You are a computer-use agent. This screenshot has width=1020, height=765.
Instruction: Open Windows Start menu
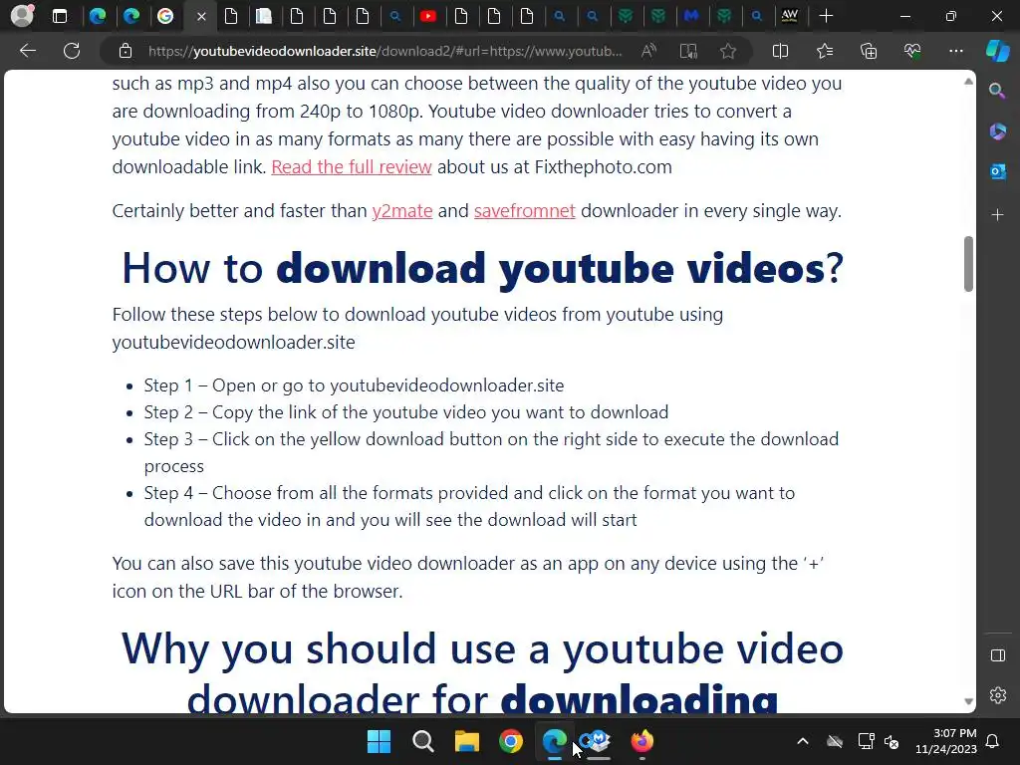pos(379,741)
